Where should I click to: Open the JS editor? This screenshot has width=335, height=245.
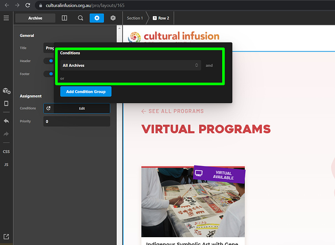[6, 165]
